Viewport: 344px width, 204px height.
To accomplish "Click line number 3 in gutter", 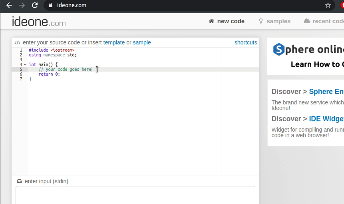I will pos(21,60).
